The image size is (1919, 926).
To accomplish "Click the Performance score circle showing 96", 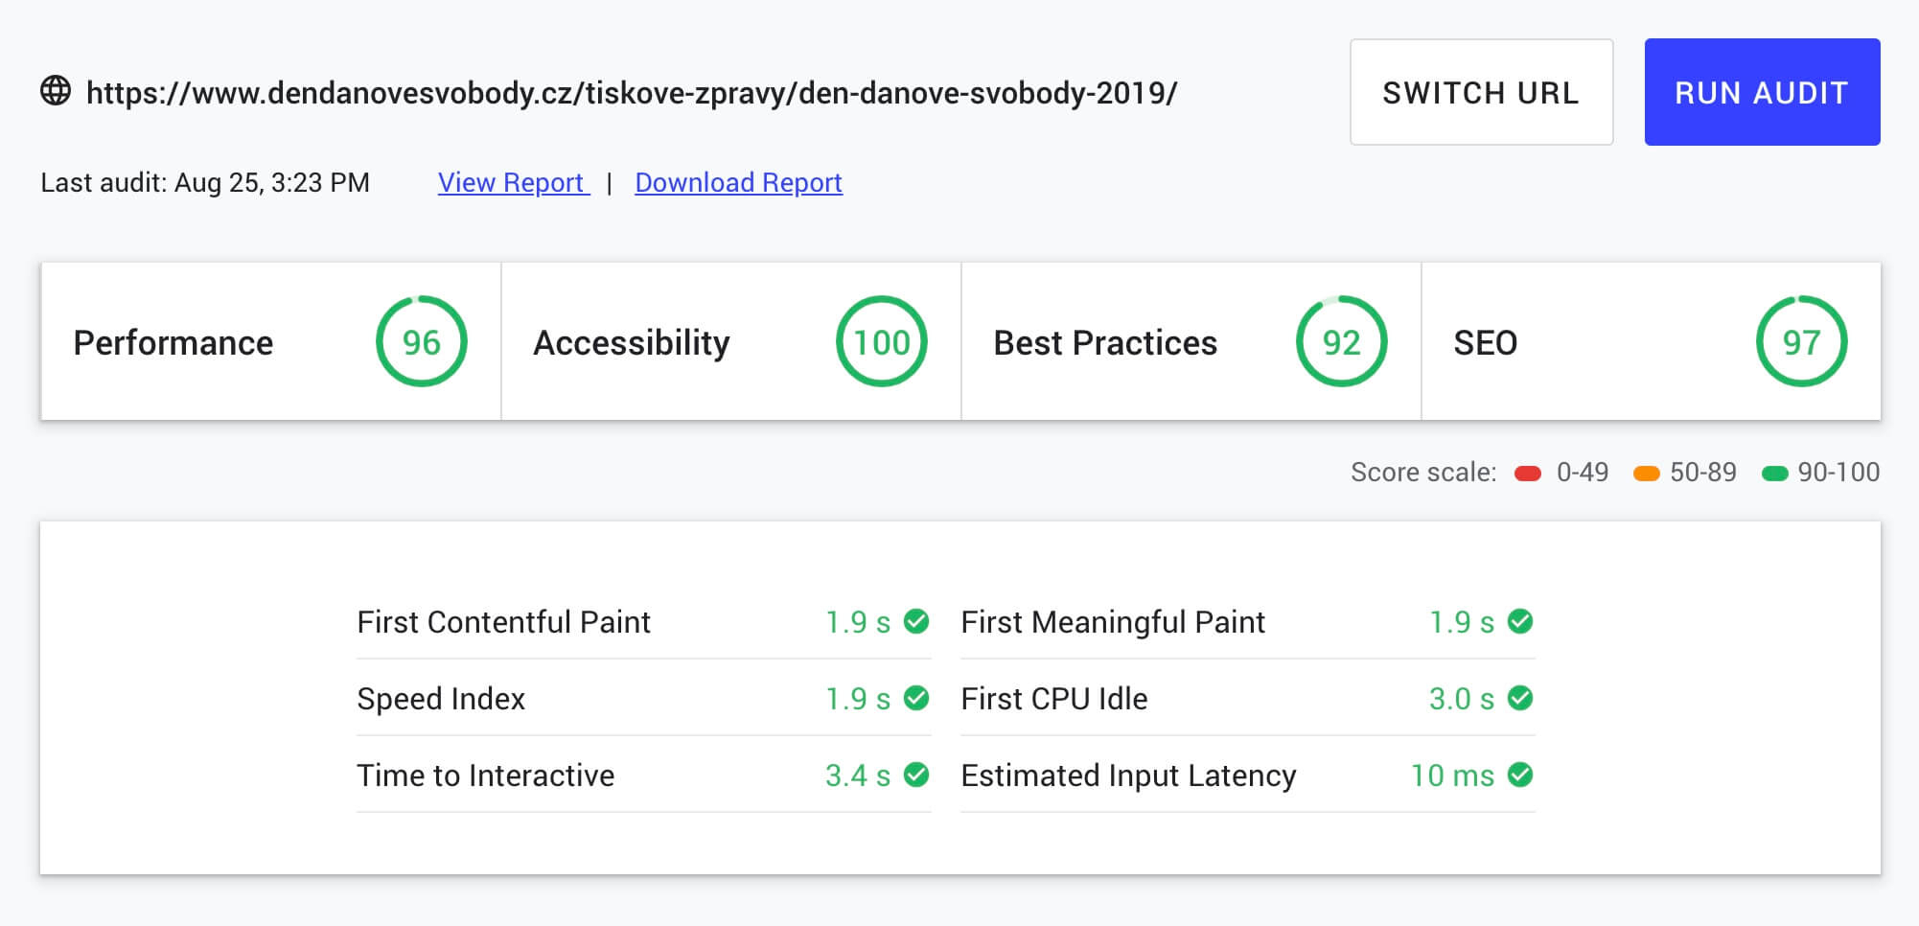I will (x=421, y=341).
